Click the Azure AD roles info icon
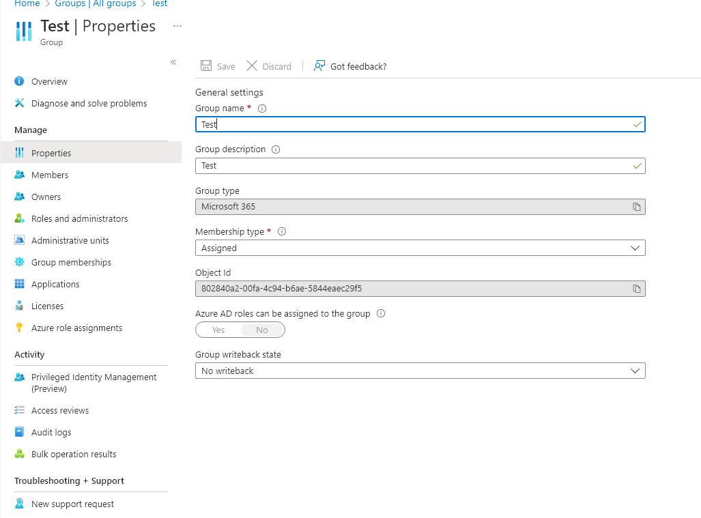Image resolution: width=701 pixels, height=518 pixels. tap(381, 313)
